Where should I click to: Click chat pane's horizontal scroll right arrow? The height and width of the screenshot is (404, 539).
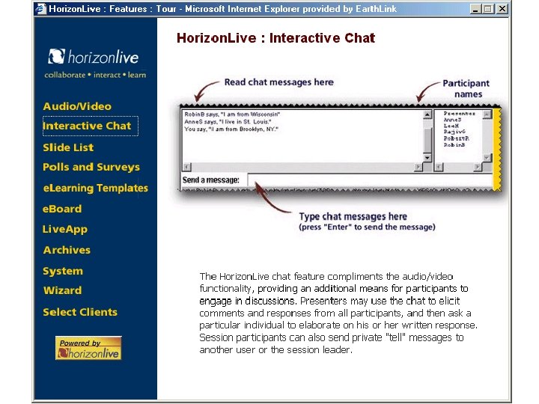418,167
